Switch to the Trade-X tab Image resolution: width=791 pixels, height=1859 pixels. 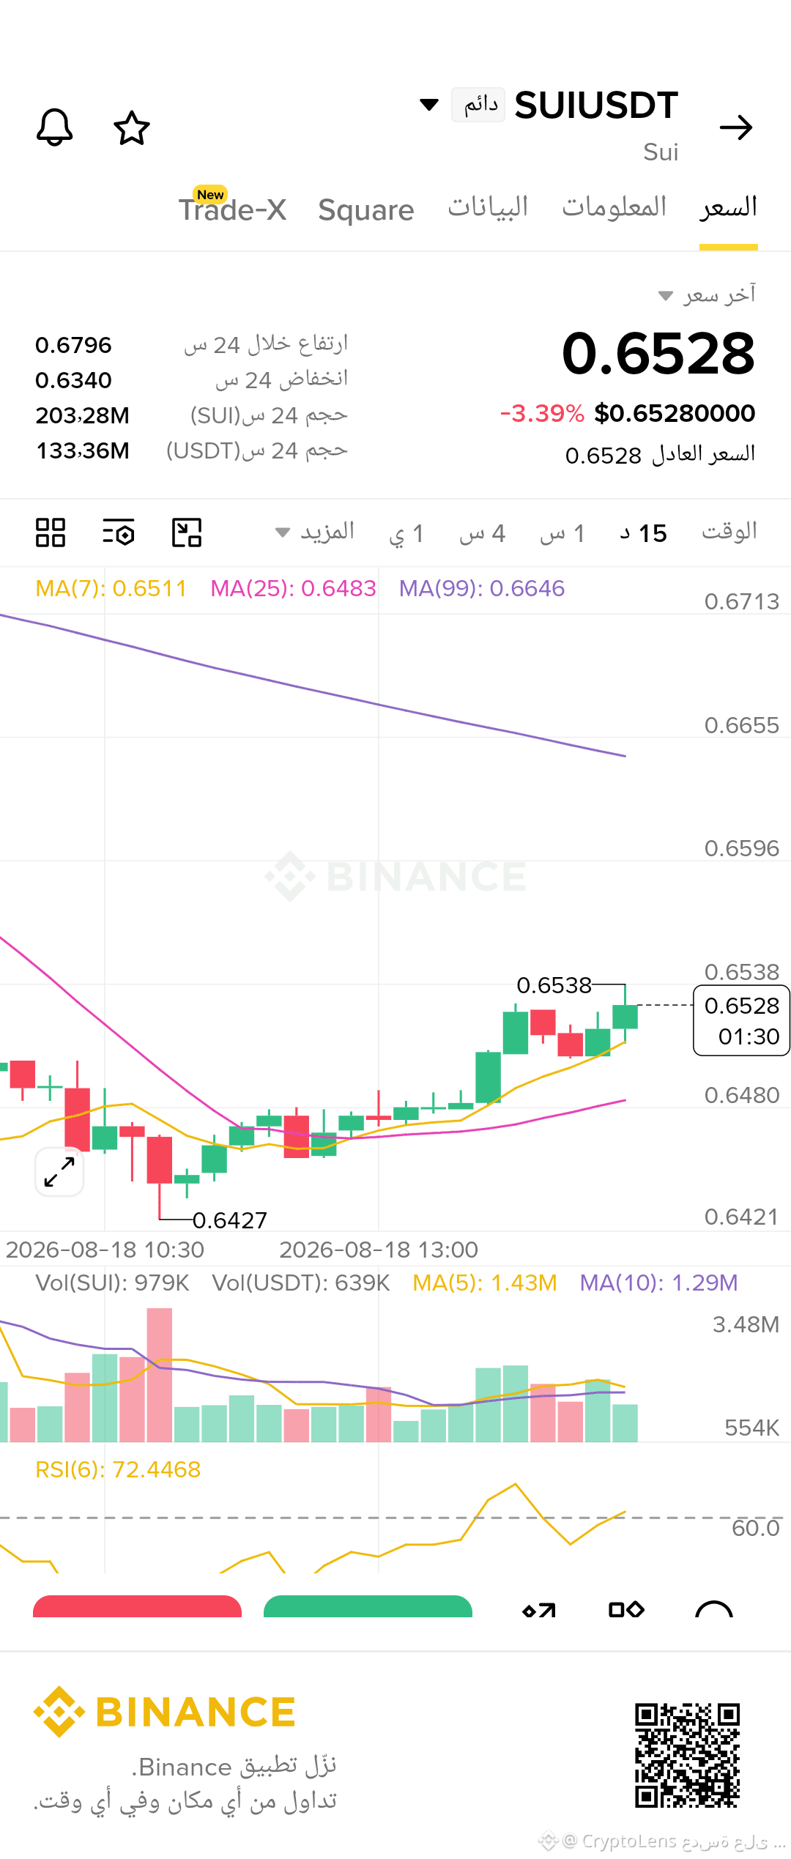pos(233,209)
